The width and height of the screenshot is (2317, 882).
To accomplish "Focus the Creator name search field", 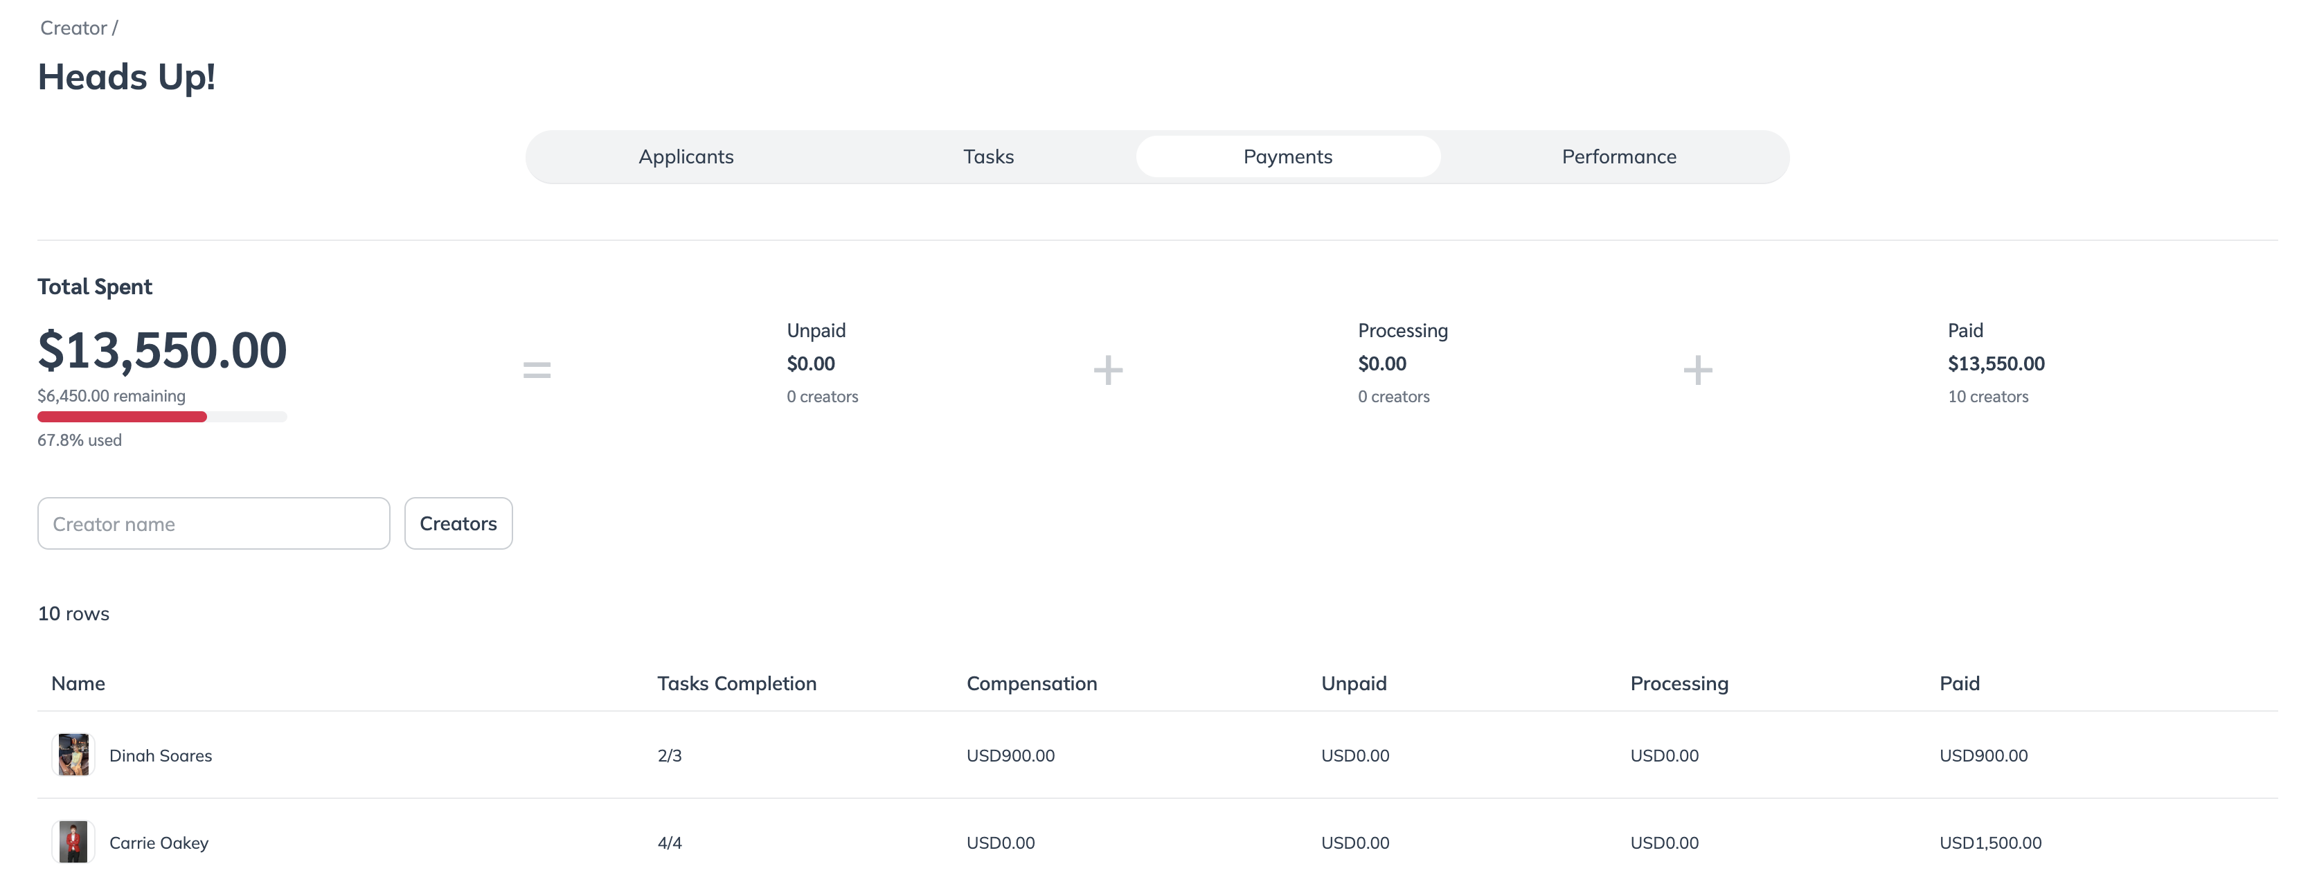I will [213, 523].
